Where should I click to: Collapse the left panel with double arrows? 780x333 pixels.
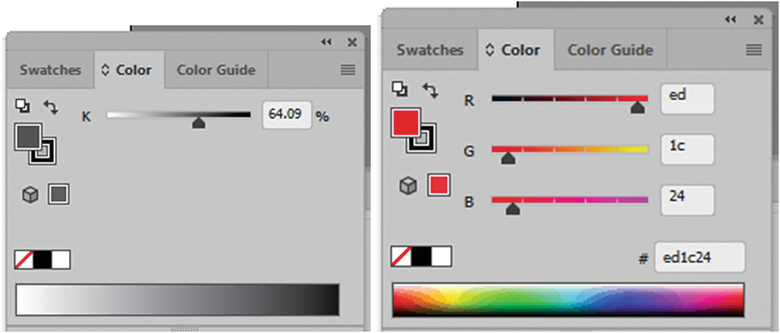click(326, 42)
